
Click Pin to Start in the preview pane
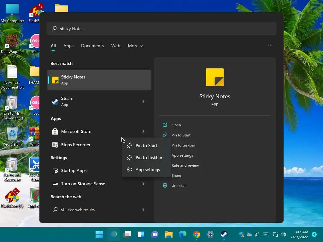181,135
